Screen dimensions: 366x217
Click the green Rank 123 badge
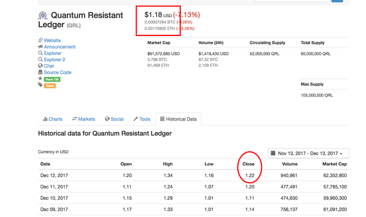pos(52,79)
